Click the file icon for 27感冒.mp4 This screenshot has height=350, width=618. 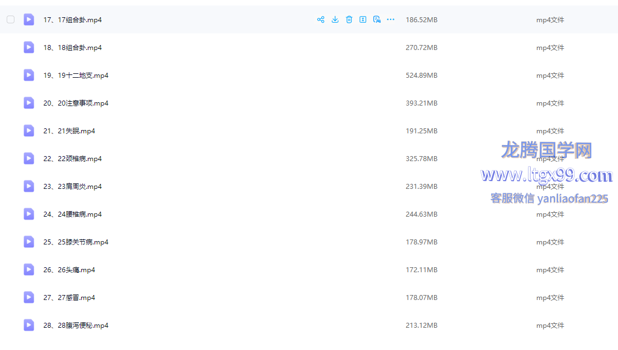coord(29,297)
